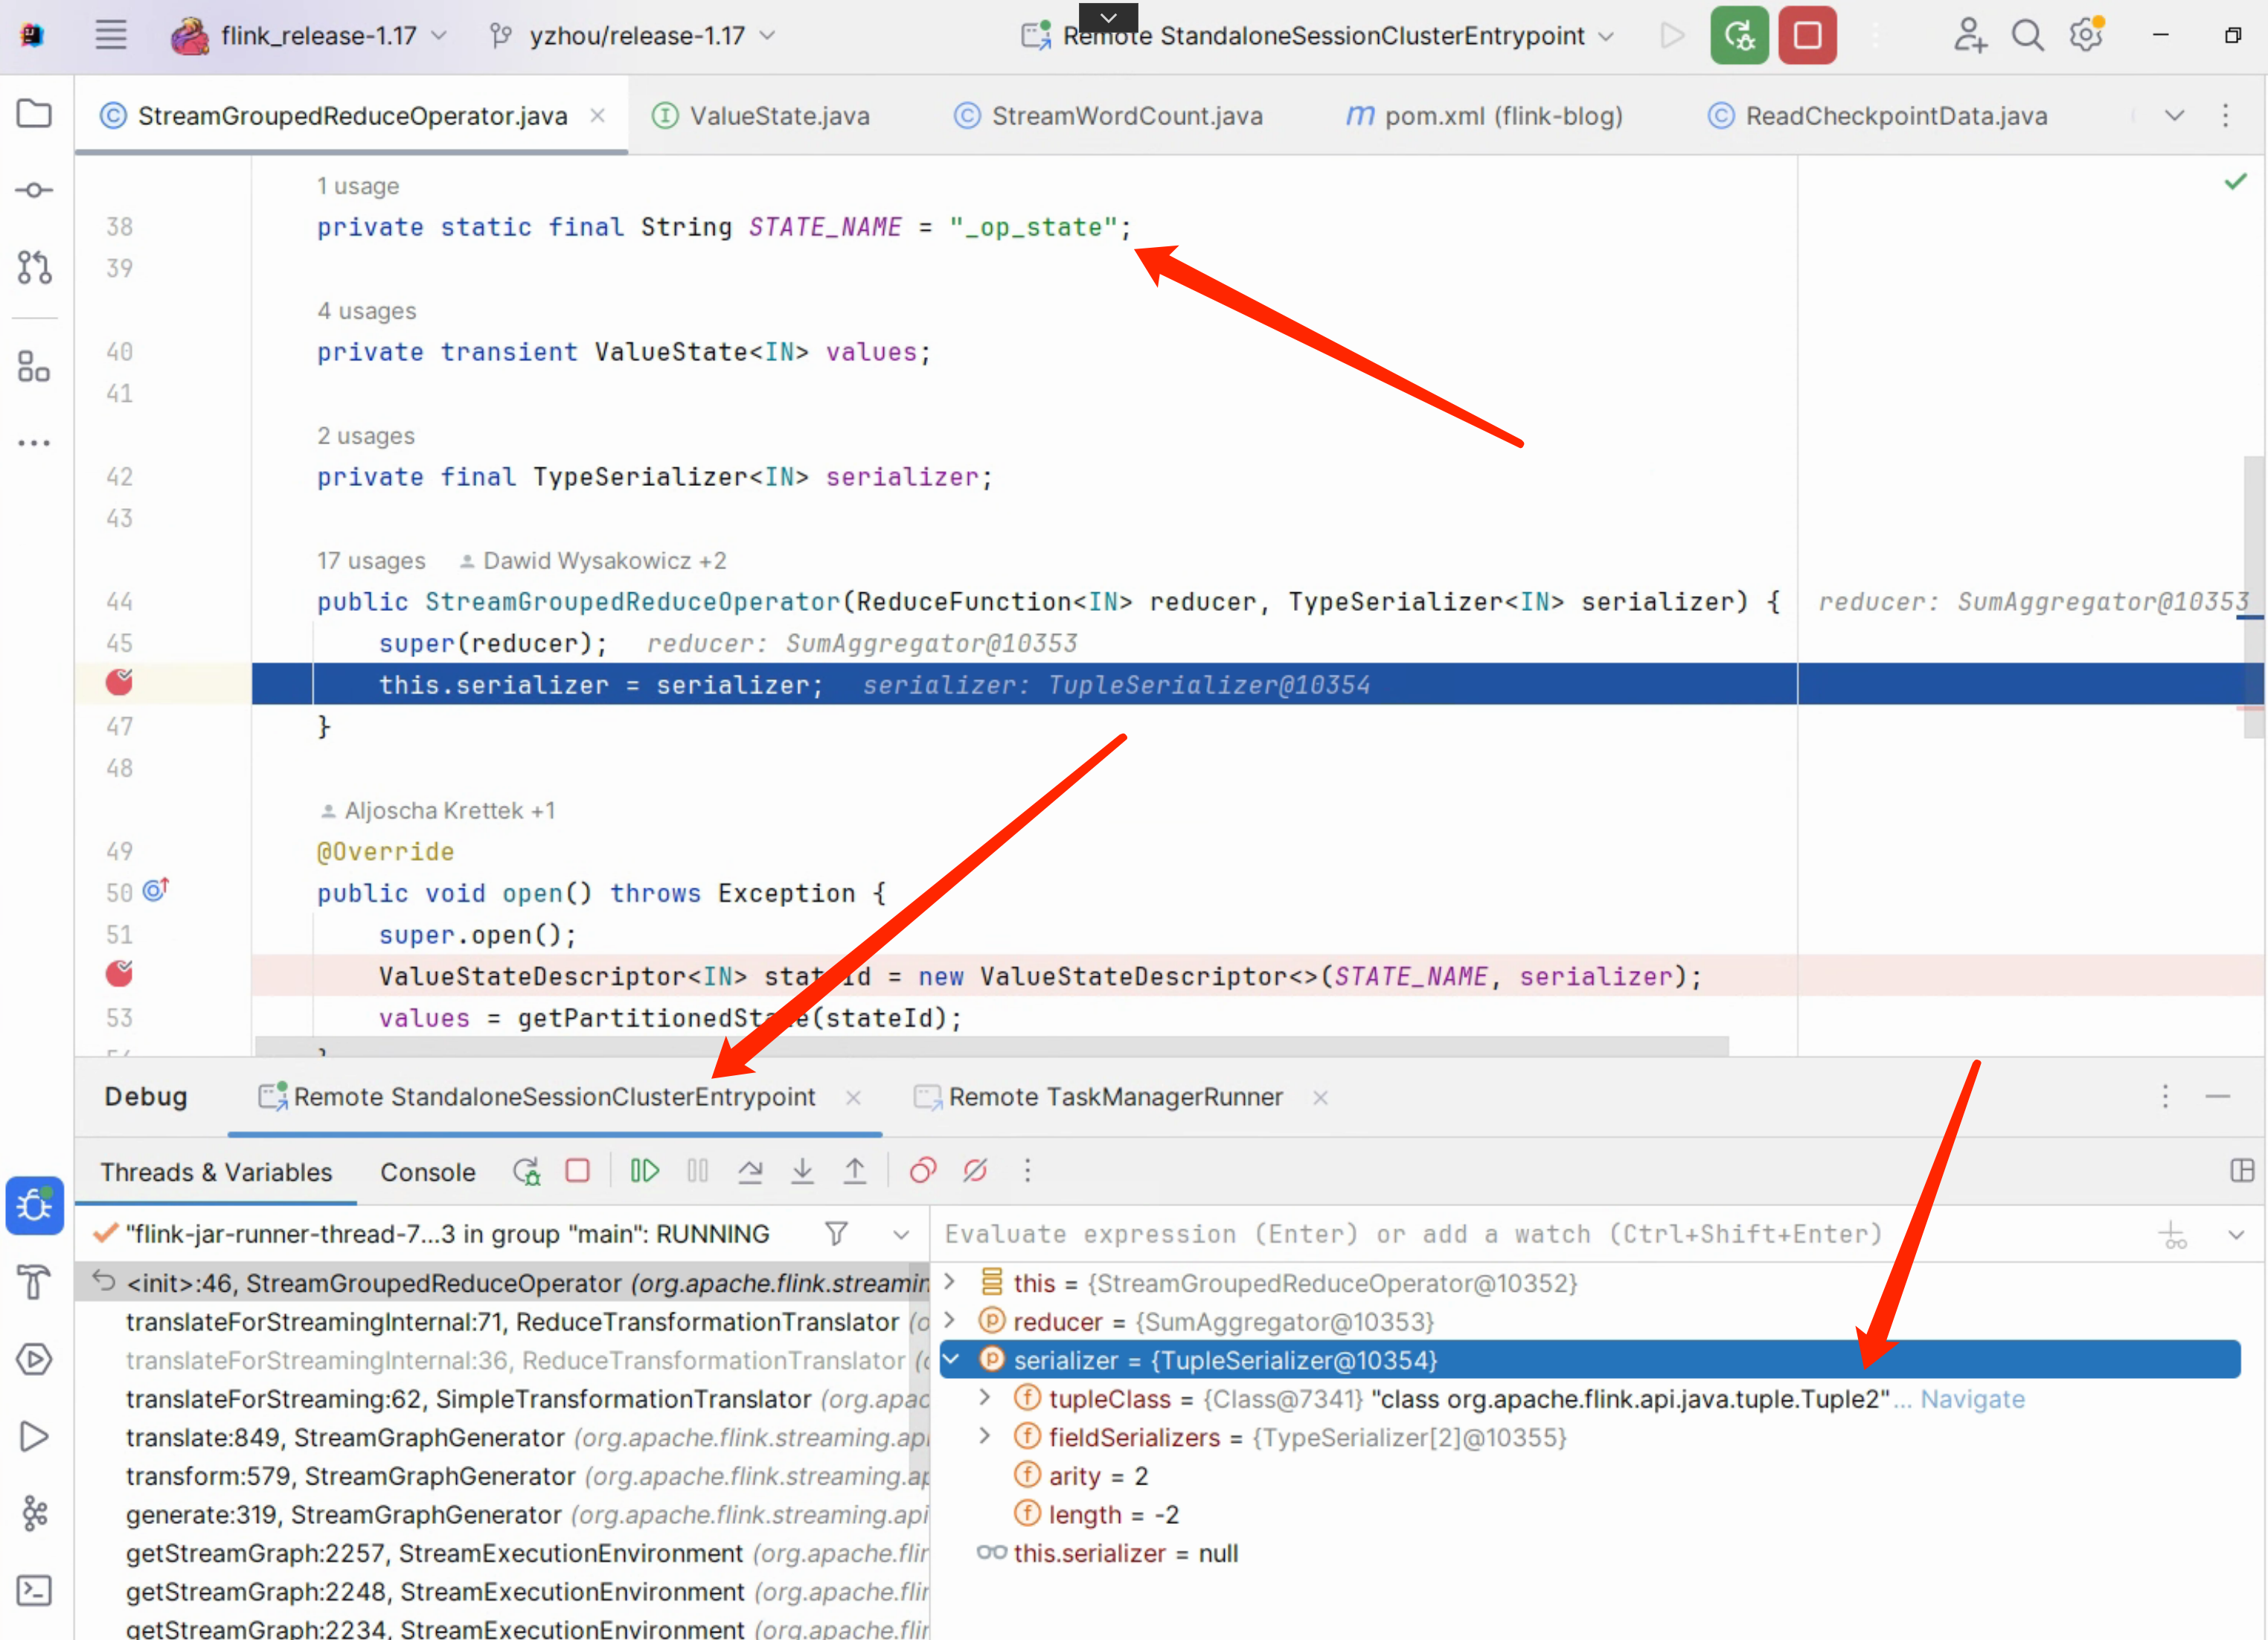The width and height of the screenshot is (2268, 1640).
Task: Toggle breakpoint on line 46
Action: [x=119, y=683]
